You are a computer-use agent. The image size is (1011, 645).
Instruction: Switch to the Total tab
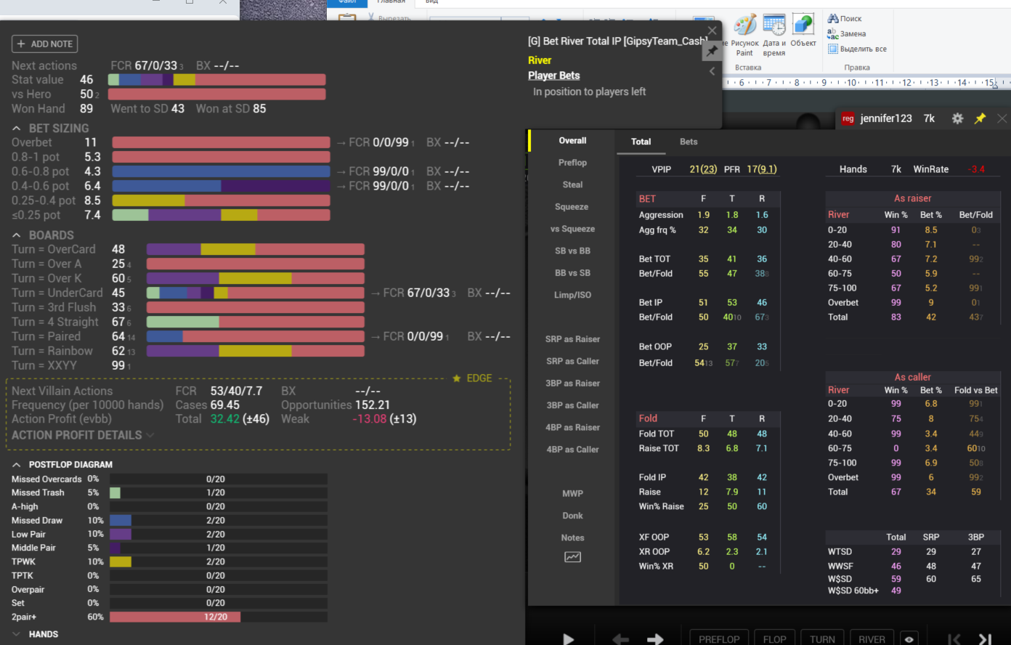pyautogui.click(x=641, y=142)
